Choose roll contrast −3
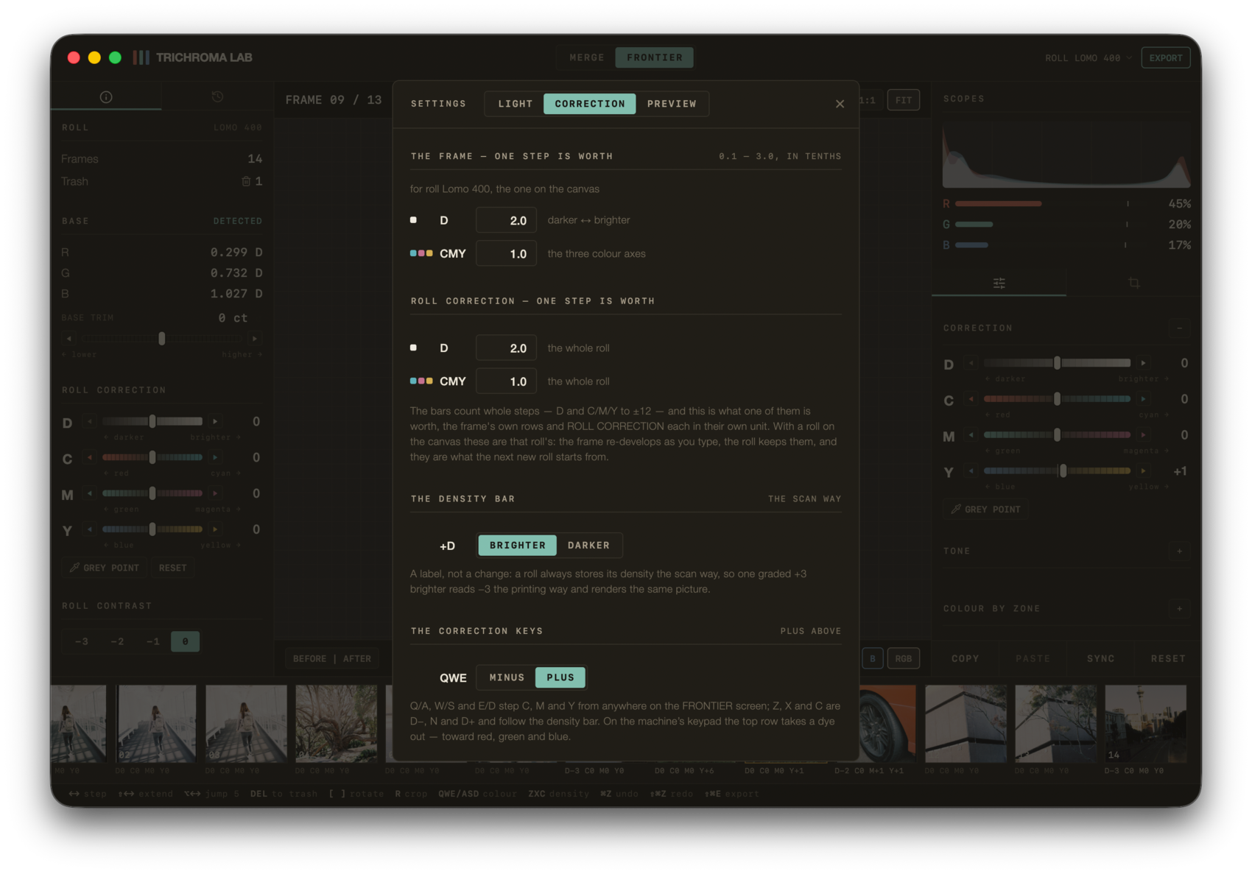 82,641
